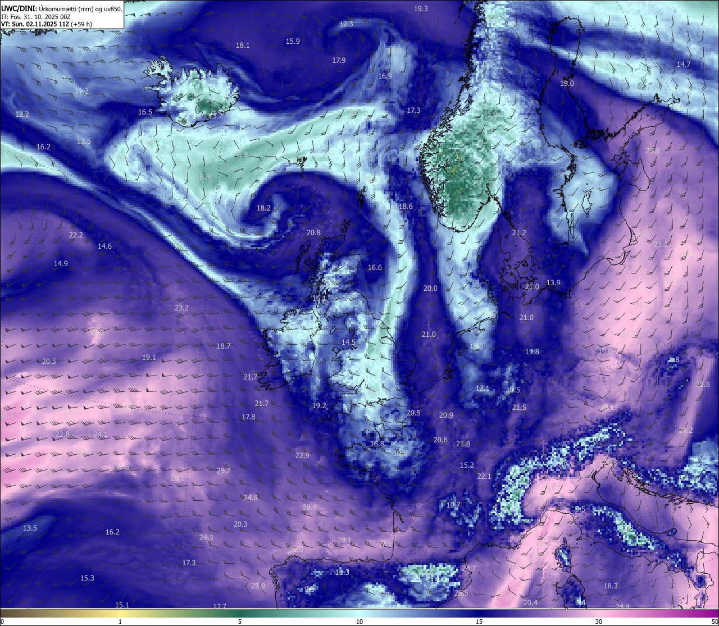
Task: Click the 22.2 value over the Atlantic
Action: click(x=76, y=235)
